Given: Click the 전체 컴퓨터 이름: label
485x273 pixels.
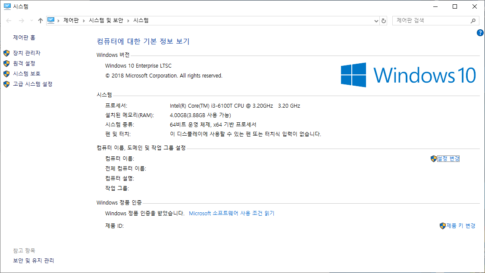Looking at the screenshot, I should coord(125,169).
